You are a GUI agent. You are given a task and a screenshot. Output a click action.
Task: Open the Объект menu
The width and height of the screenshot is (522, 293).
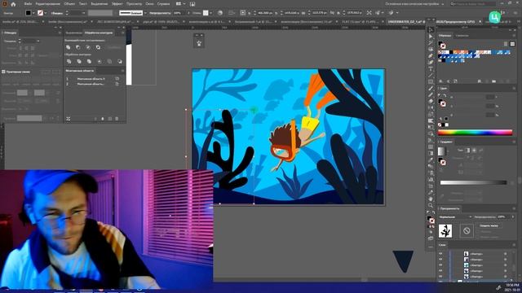click(69, 4)
